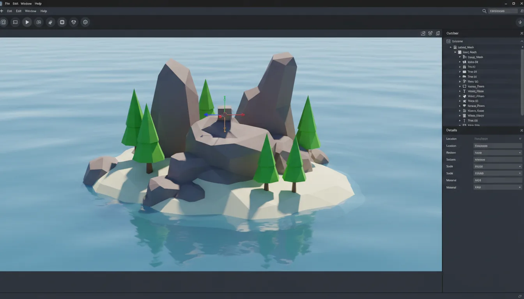The width and height of the screenshot is (524, 299).
Task: Open the snapping icon above the viewport corner
Action: coord(423,33)
